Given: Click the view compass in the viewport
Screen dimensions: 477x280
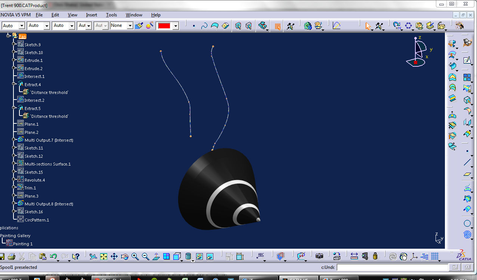Looking at the screenshot, I should [x=419, y=51].
